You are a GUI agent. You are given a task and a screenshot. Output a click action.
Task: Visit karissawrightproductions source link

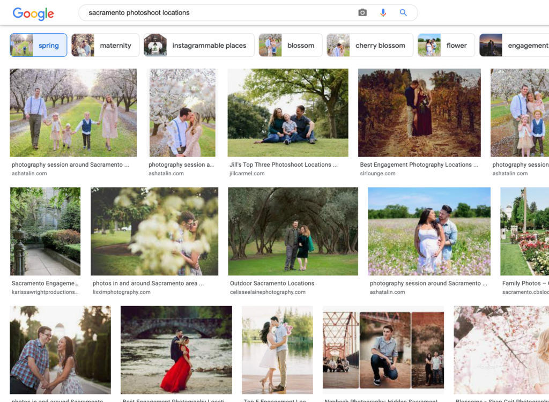[x=45, y=292]
